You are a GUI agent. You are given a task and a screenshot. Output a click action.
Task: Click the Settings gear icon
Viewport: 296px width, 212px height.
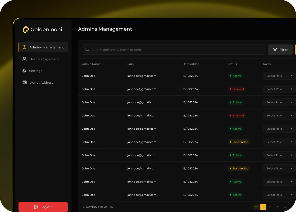coord(24,71)
